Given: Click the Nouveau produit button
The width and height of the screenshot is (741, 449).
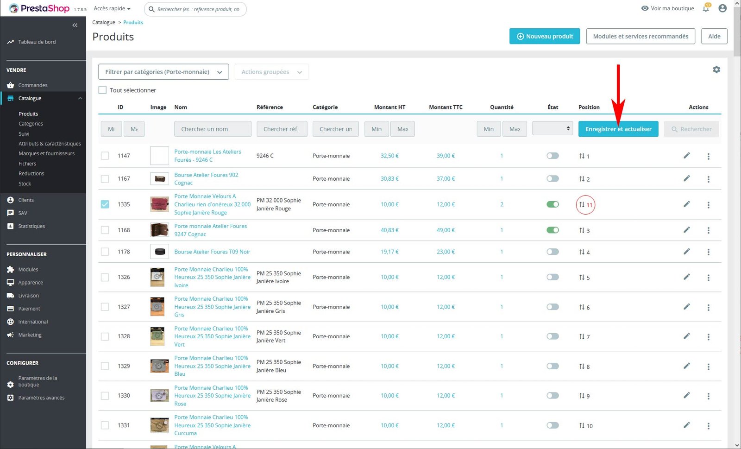Looking at the screenshot, I should coord(545,36).
